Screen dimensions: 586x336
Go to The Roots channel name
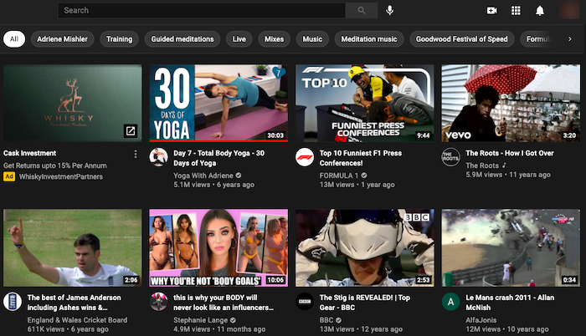(x=482, y=165)
